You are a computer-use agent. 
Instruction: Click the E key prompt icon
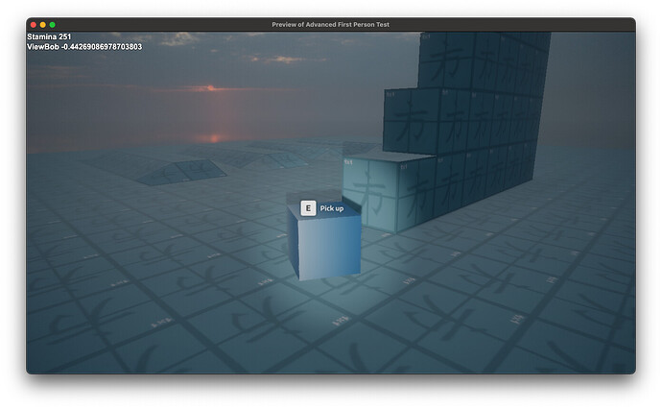coord(308,208)
